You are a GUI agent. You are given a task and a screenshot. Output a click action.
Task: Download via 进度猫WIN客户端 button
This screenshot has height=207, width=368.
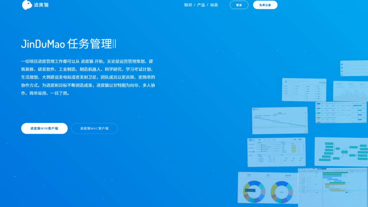click(45, 128)
